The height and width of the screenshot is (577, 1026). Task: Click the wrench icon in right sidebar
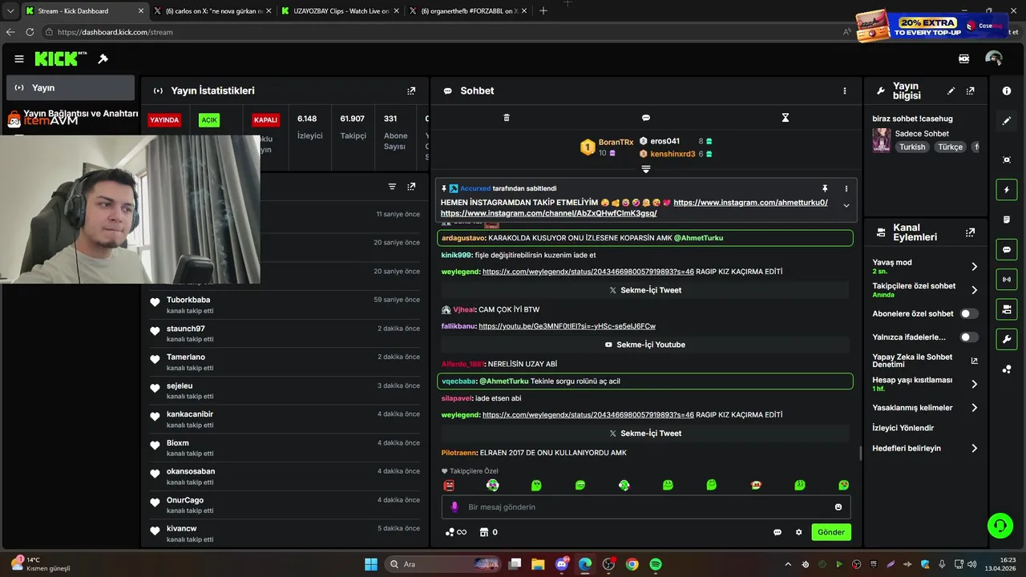point(1007,339)
